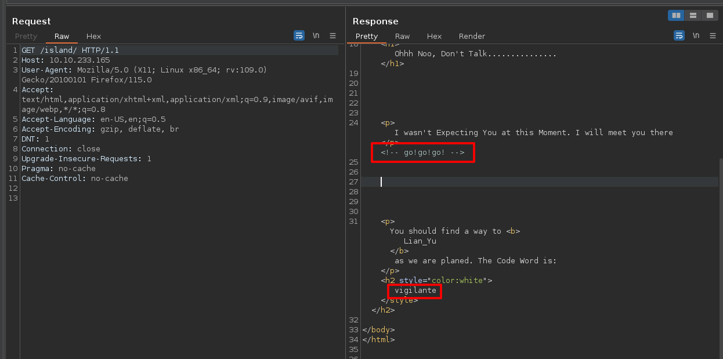Toggle word wrap in Request panel
The image size is (723, 359).
(299, 35)
